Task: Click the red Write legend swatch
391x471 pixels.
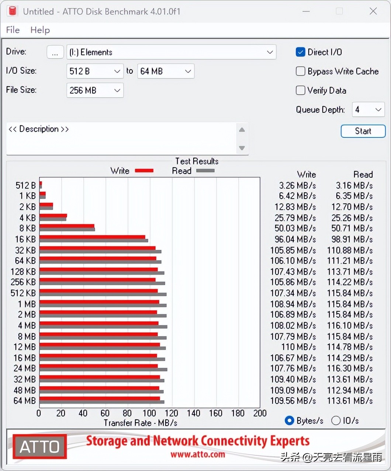Action: [x=144, y=171]
